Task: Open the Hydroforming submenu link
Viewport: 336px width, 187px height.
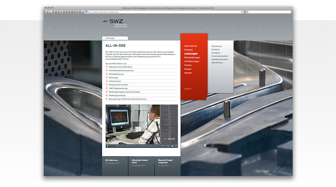Action: [217, 63]
